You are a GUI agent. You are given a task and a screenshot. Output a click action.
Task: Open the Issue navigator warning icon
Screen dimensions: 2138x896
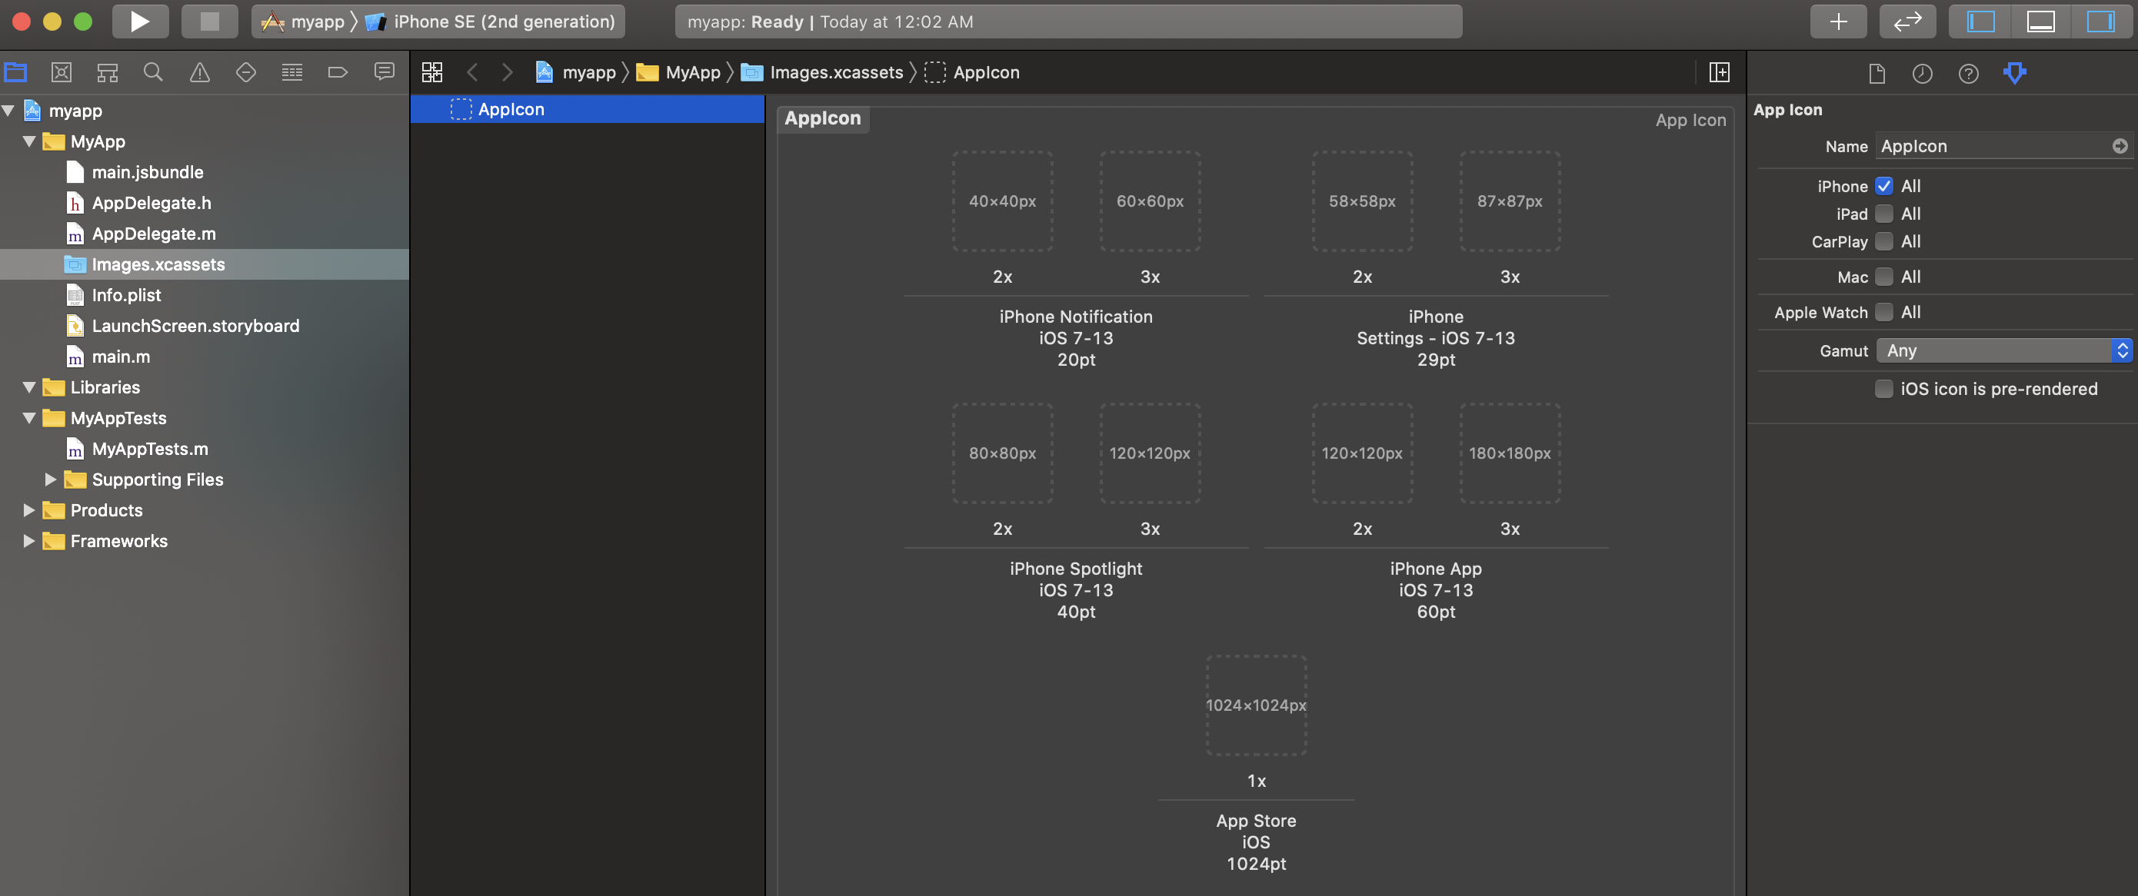199,72
